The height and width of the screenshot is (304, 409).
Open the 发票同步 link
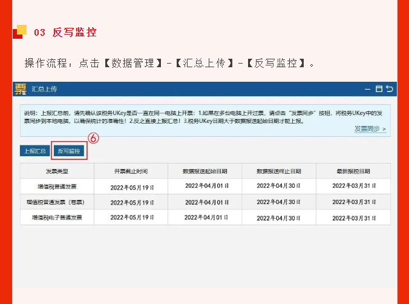370,129
